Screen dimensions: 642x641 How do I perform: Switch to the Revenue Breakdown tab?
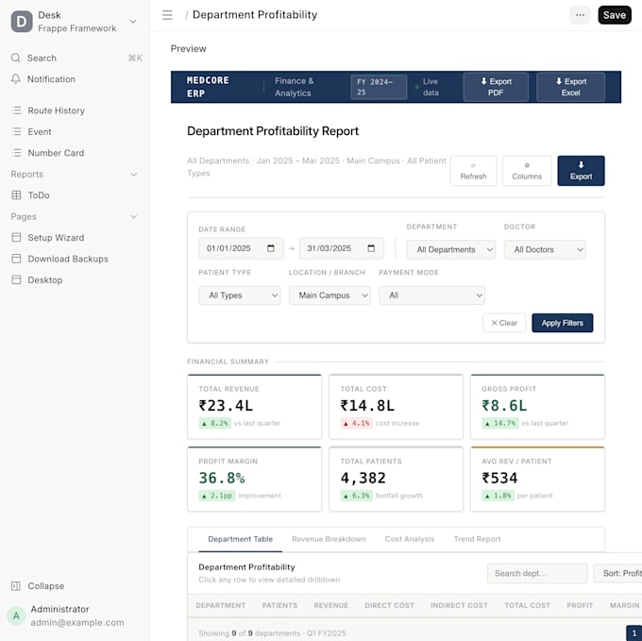click(329, 539)
